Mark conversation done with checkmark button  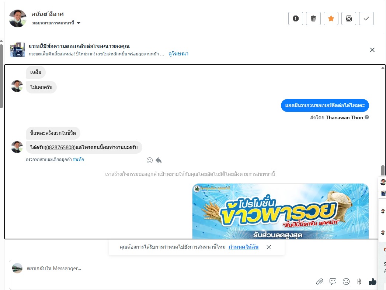(x=366, y=18)
